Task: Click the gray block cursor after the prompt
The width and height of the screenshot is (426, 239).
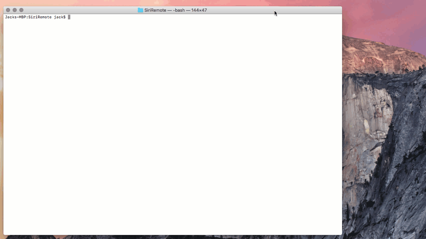Action: click(x=69, y=17)
